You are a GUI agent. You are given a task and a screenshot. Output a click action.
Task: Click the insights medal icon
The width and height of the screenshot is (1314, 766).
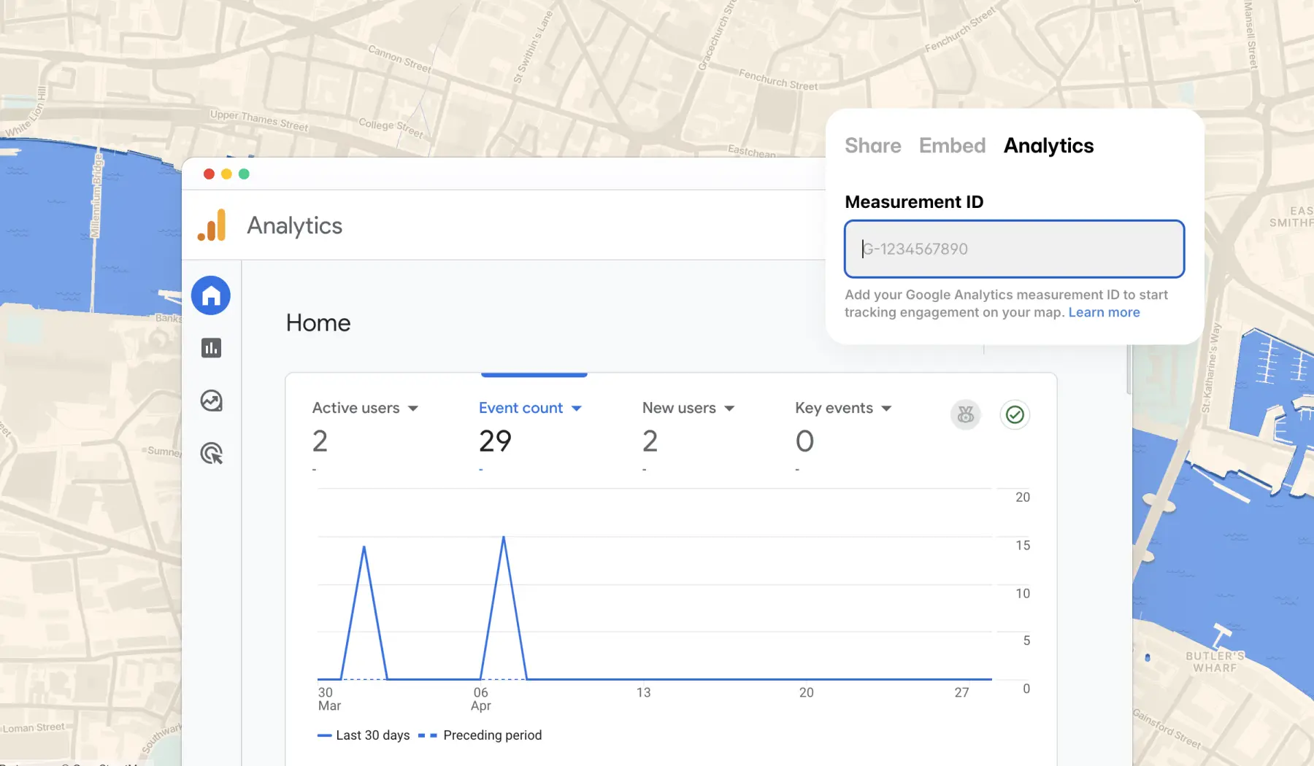click(x=965, y=415)
